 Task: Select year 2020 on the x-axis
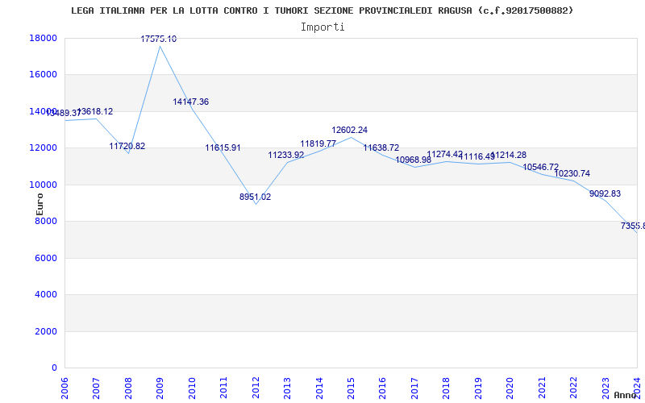click(510, 387)
